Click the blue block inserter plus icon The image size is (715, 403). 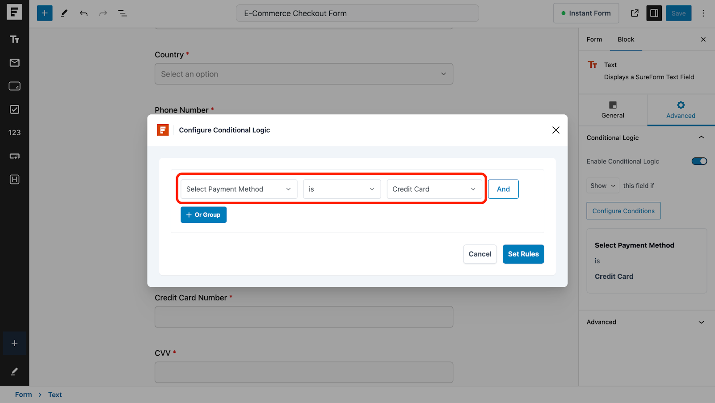(45, 13)
